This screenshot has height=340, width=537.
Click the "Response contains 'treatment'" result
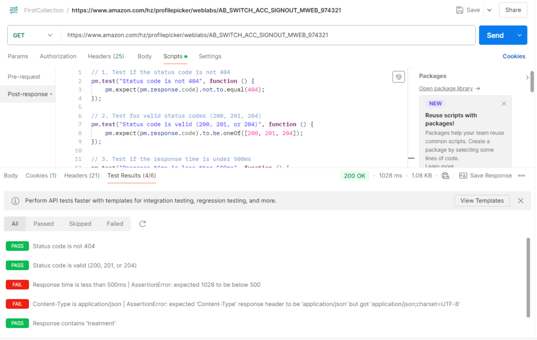point(74,323)
